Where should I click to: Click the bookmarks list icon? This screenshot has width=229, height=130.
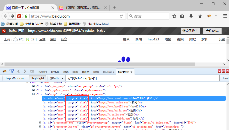(x=182, y=16)
